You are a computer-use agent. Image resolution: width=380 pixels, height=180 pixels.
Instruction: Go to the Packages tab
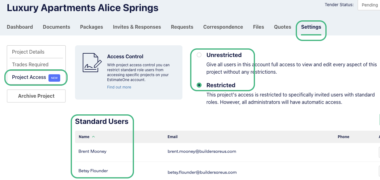91,27
